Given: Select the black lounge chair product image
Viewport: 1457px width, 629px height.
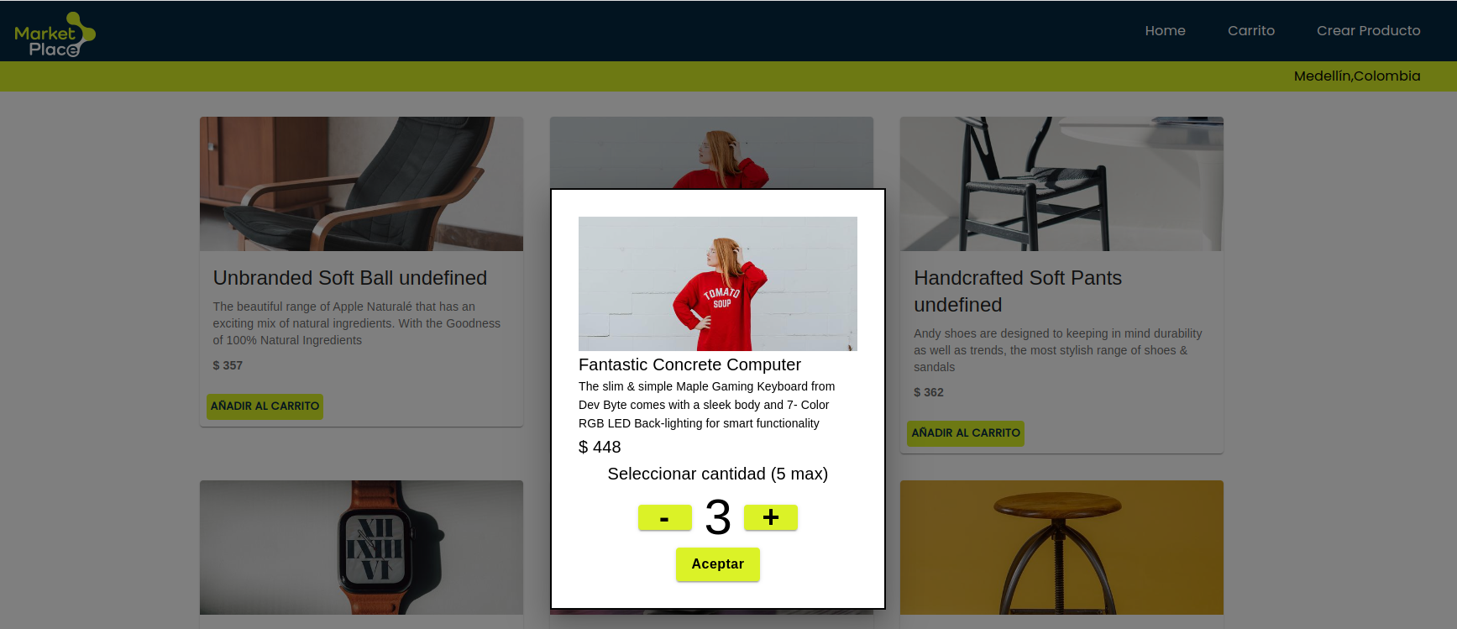Looking at the screenshot, I should pos(361,184).
